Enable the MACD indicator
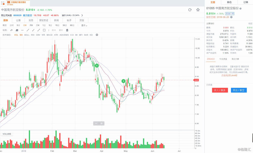This screenshot has height=153, width=253. pyautogui.click(x=50, y=35)
